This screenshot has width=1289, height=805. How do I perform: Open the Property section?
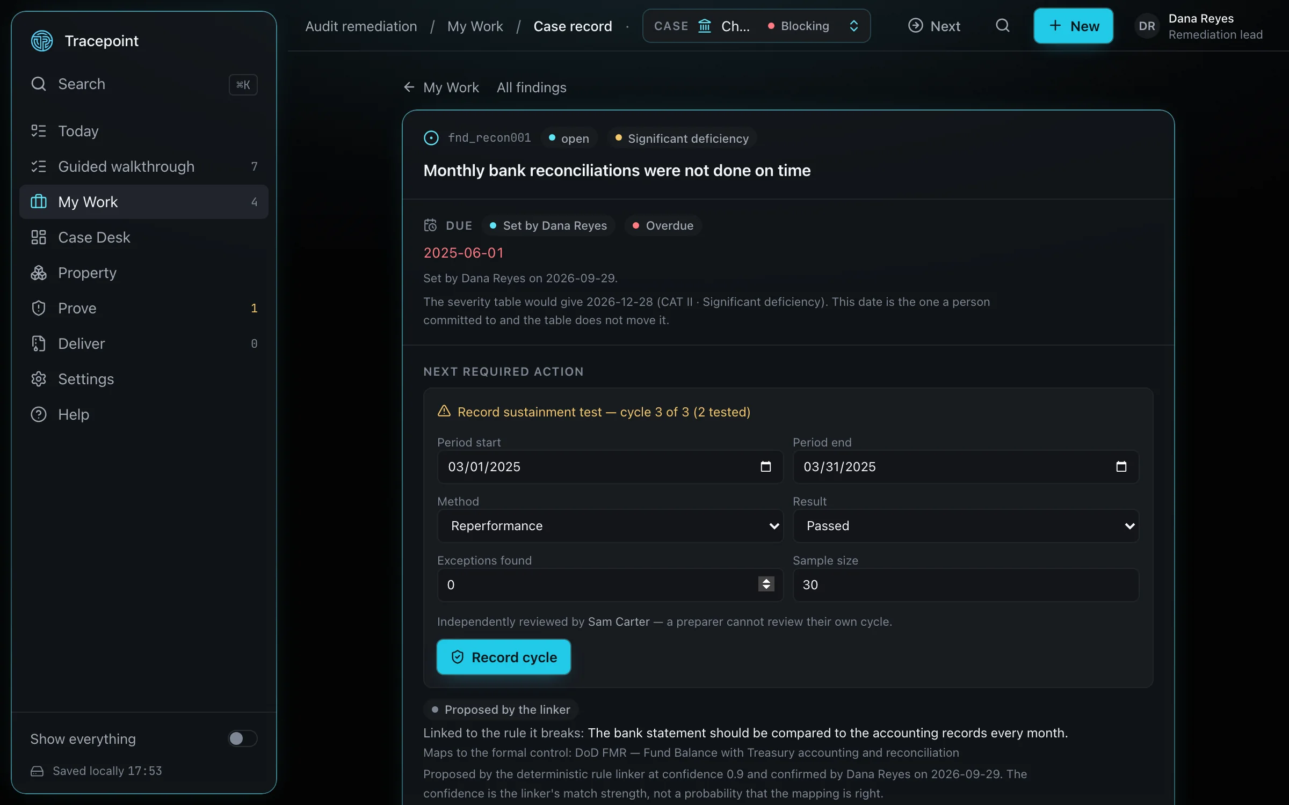point(143,273)
